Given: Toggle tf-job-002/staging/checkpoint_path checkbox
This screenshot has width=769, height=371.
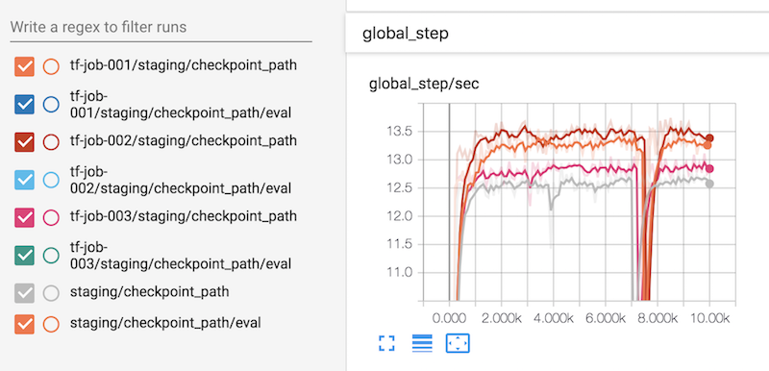Looking at the screenshot, I should pyautogui.click(x=25, y=141).
